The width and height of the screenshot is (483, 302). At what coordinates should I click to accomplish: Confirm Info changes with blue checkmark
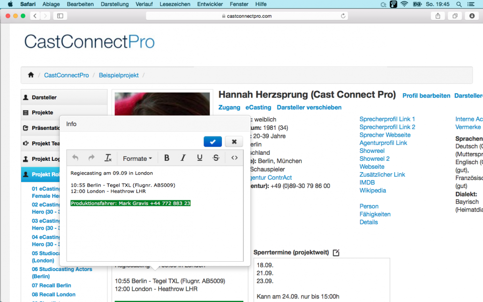point(212,142)
